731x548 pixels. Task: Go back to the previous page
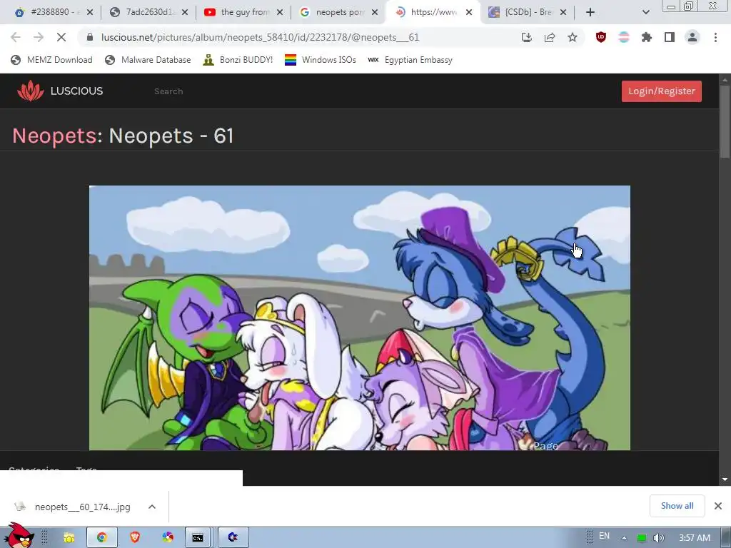point(16,37)
